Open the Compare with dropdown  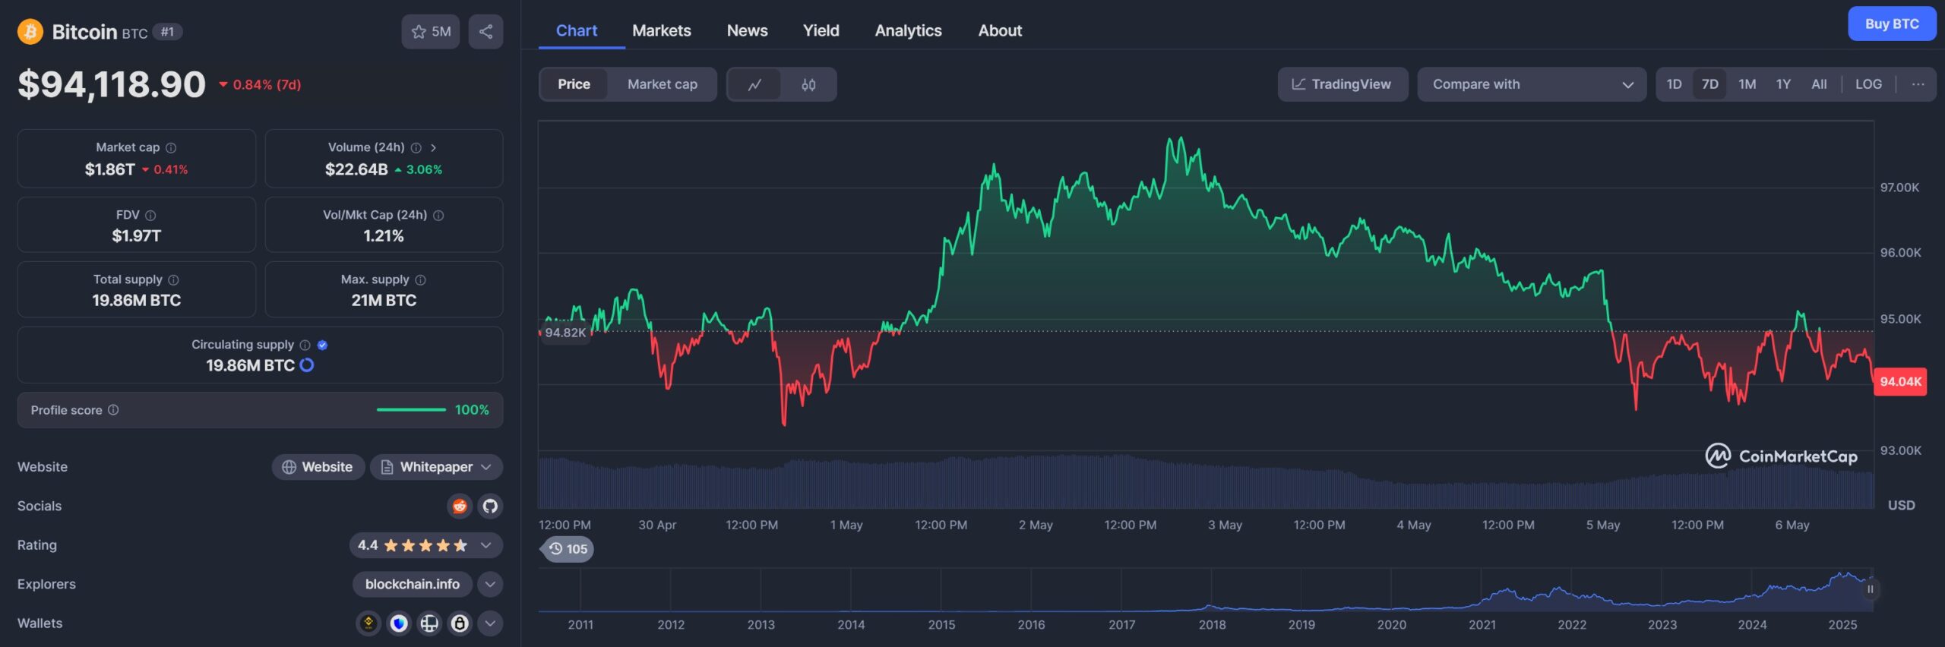tap(1532, 84)
